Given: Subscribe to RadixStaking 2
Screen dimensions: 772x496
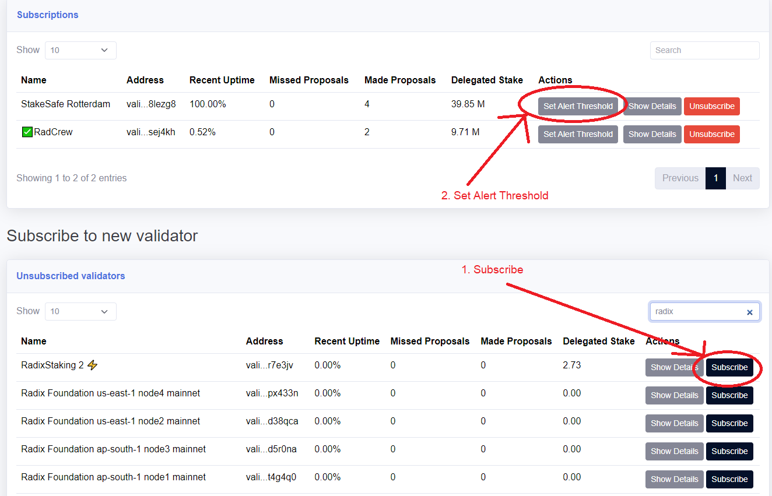Looking at the screenshot, I should point(729,367).
